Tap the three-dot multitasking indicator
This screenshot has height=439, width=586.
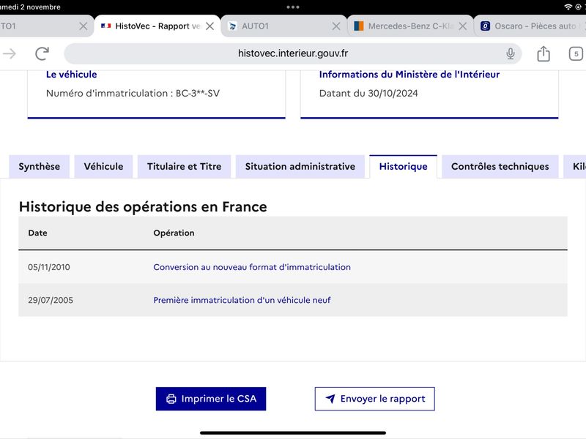coord(292,7)
